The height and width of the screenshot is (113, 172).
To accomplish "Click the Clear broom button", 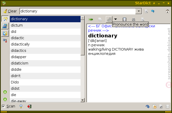I will (10, 11).
